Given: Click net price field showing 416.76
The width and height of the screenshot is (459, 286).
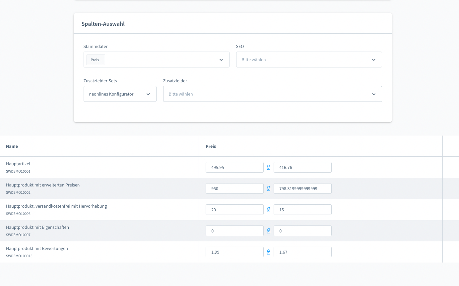Looking at the screenshot, I should pyautogui.click(x=302, y=167).
